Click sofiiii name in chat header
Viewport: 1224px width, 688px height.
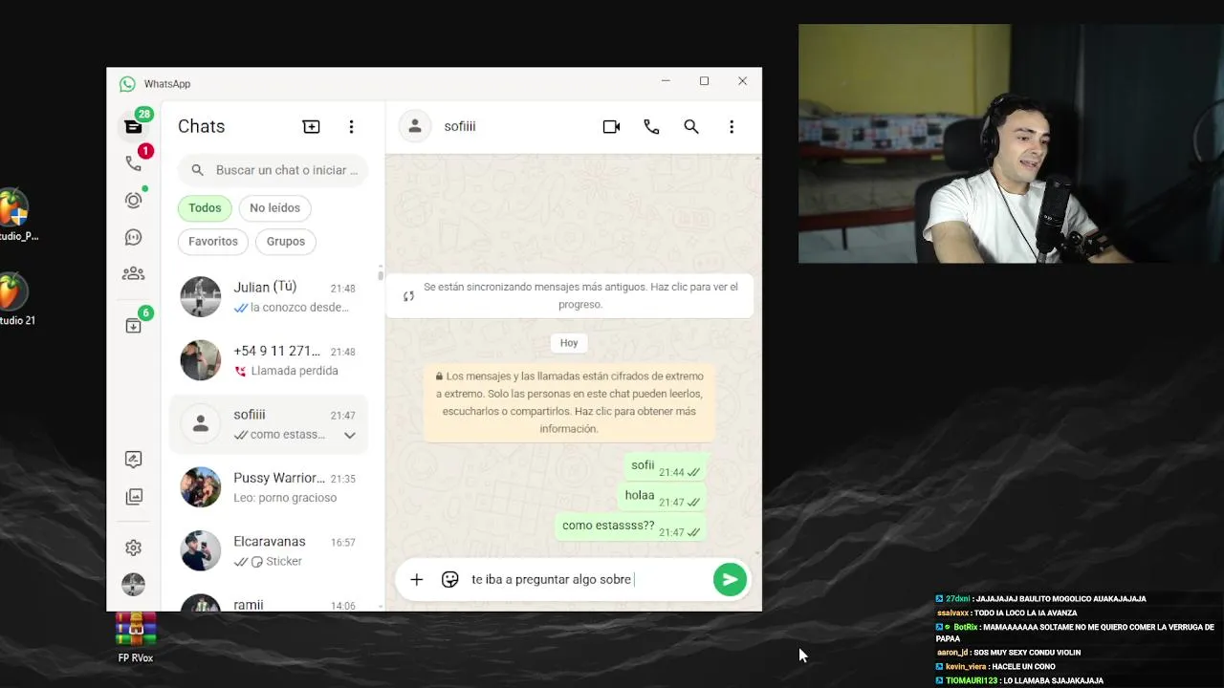pyautogui.click(x=460, y=126)
